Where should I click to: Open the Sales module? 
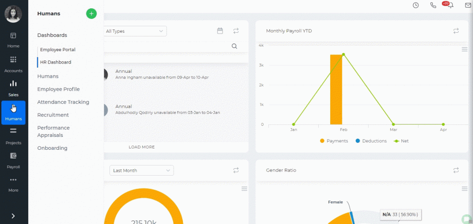pos(13,88)
